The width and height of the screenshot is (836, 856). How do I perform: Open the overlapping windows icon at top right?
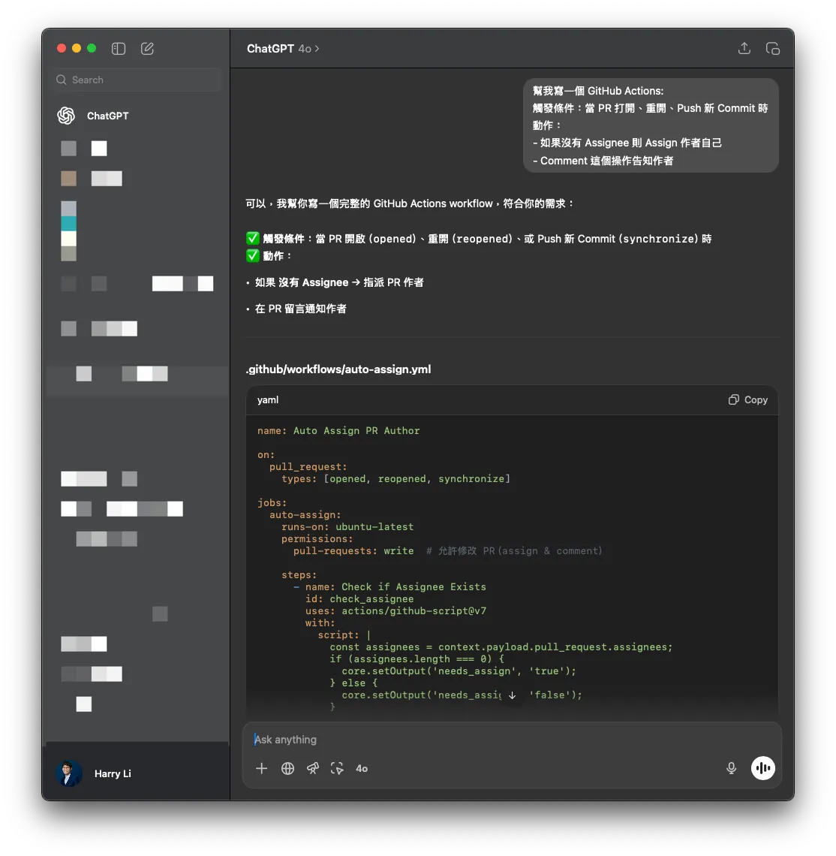point(772,49)
